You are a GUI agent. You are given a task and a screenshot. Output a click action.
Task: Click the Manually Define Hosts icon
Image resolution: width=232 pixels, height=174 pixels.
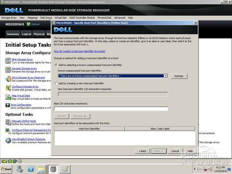8,122
